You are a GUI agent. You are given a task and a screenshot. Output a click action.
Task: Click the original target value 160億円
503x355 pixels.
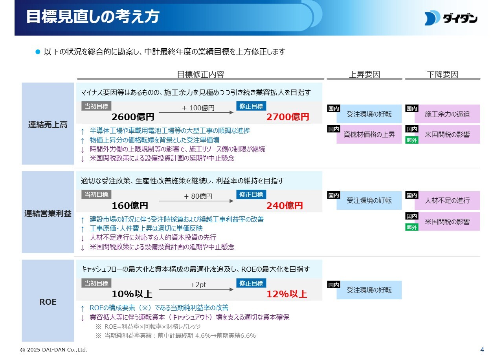(x=130, y=206)
